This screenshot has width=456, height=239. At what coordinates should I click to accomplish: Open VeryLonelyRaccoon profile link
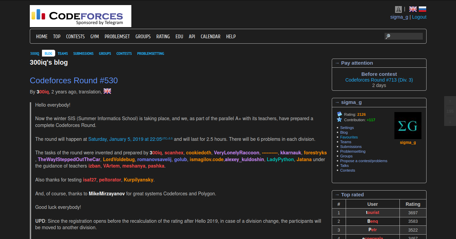click(237, 153)
